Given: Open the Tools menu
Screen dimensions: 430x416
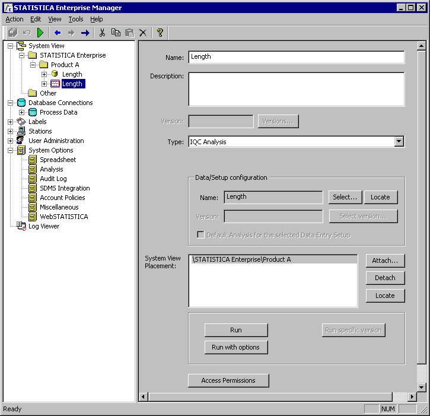Looking at the screenshot, I should tap(76, 19).
